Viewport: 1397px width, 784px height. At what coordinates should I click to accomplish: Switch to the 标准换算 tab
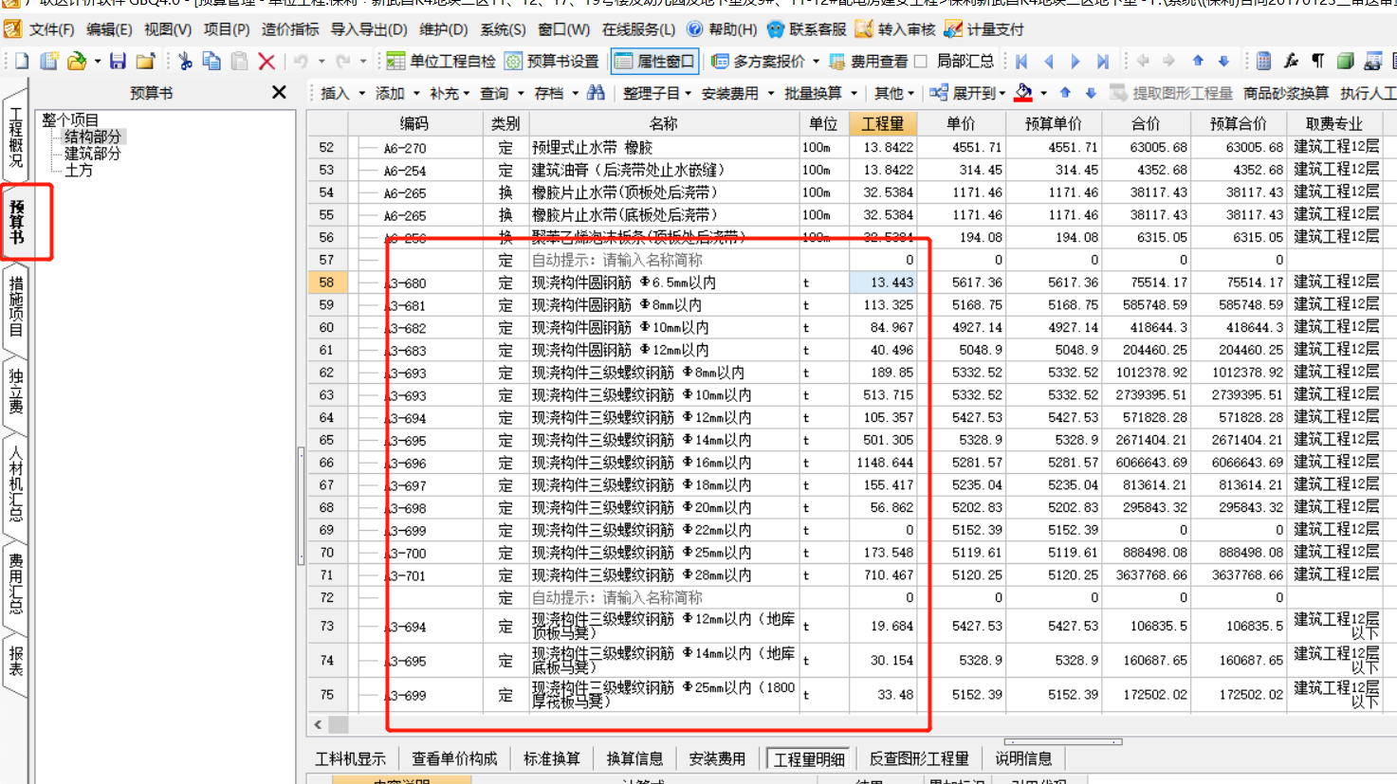tap(550, 757)
